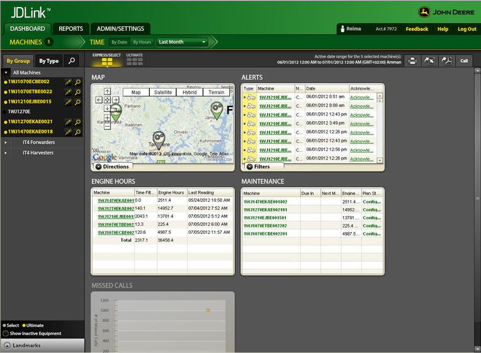This screenshot has height=353, width=481.
Task: Select the Express/Select dashboard layout
Action: pos(107,59)
